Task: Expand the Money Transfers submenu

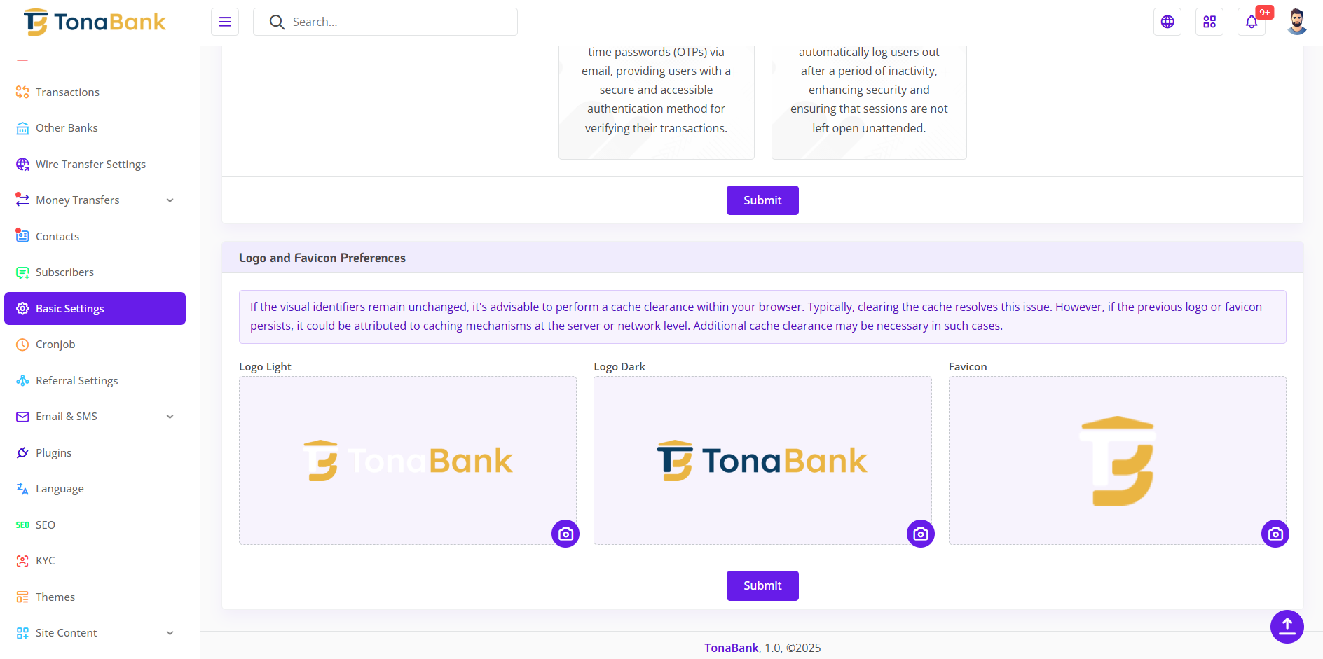Action: coord(170,200)
